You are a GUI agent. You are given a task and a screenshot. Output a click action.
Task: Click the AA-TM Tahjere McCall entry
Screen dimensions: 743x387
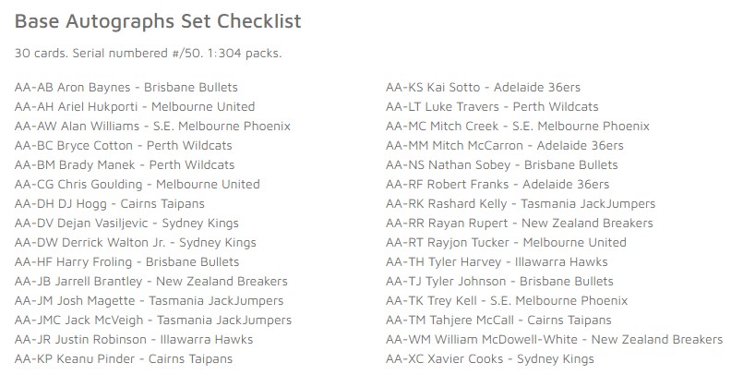499,320
